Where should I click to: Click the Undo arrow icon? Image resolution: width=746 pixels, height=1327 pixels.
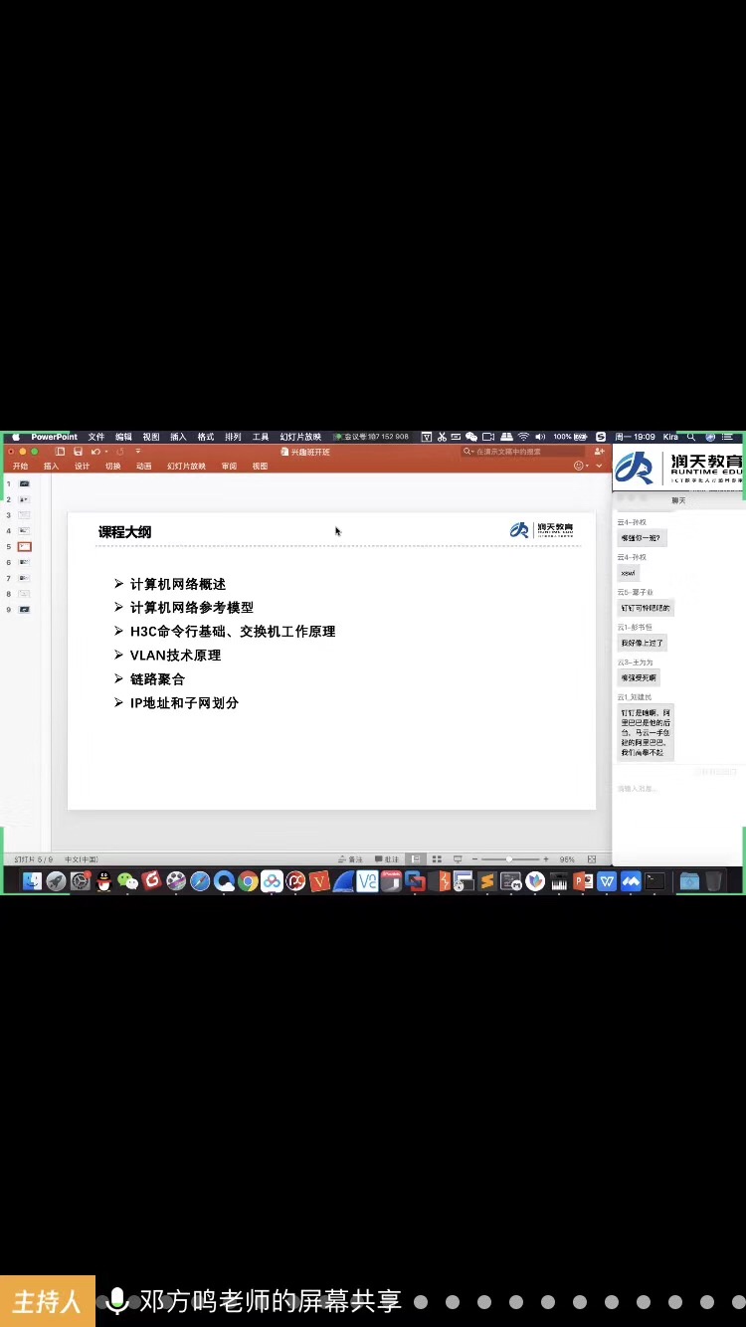coord(94,452)
